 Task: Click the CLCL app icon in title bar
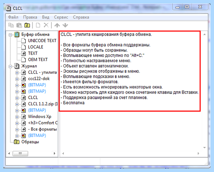(x=9, y=8)
